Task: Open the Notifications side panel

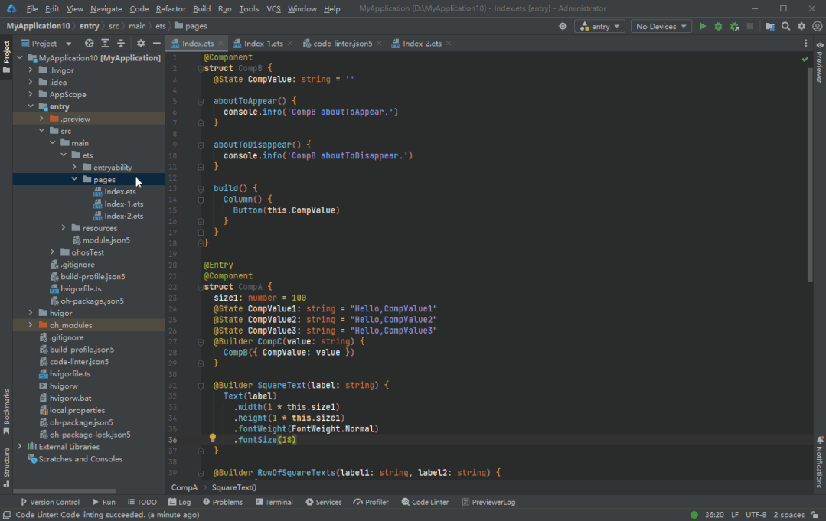Action: coord(820,461)
